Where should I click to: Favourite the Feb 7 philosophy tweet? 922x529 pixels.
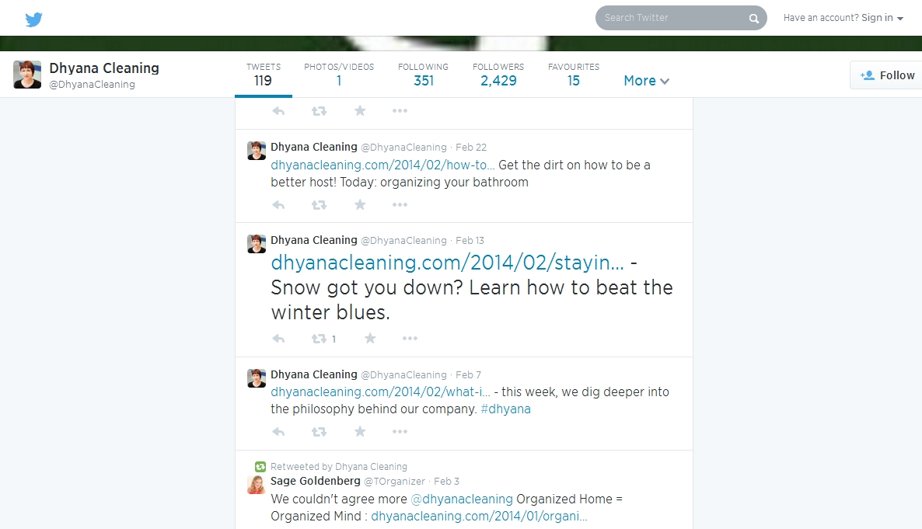[360, 432]
